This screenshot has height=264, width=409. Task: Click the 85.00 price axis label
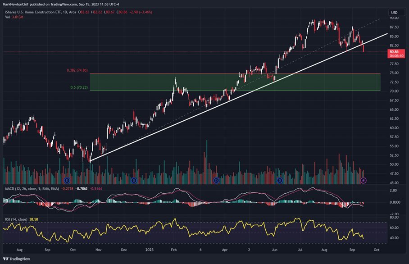394,36
